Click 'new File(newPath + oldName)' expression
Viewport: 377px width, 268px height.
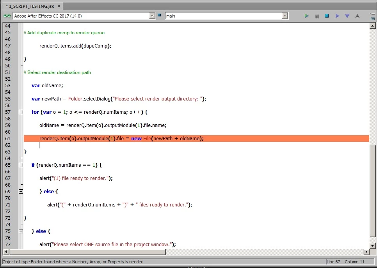166,138
